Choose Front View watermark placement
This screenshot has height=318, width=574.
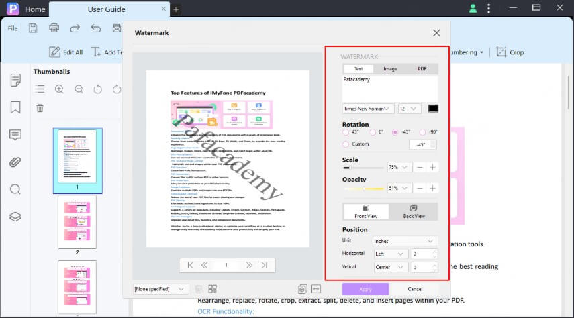coord(366,211)
